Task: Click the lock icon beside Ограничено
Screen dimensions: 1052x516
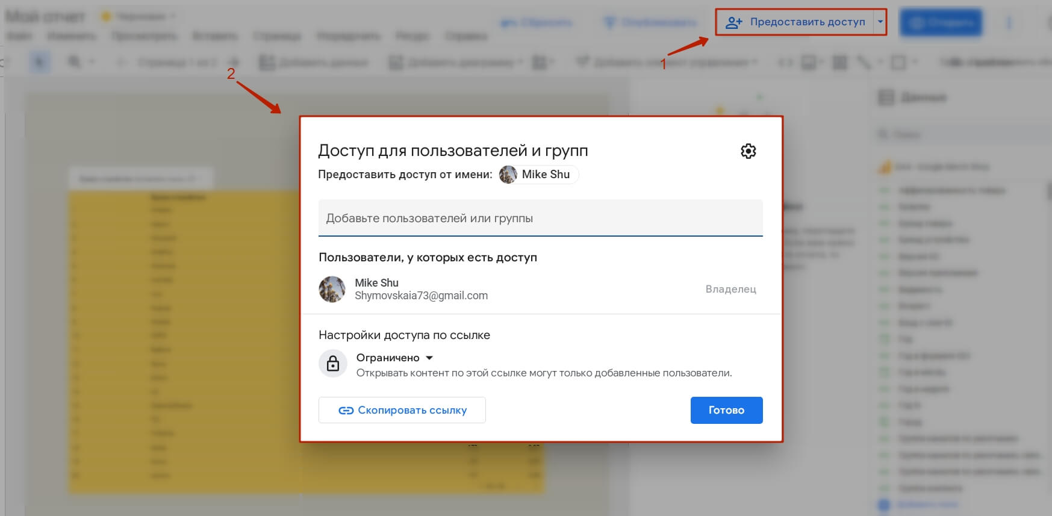Action: pos(333,364)
